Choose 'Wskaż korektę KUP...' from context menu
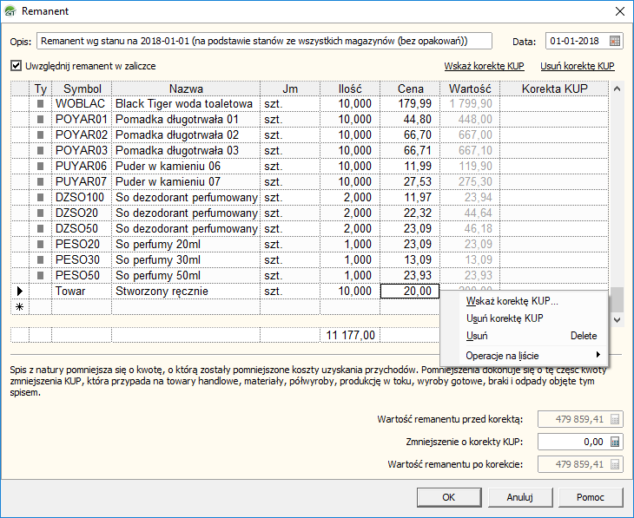The height and width of the screenshot is (518, 634). (512, 302)
